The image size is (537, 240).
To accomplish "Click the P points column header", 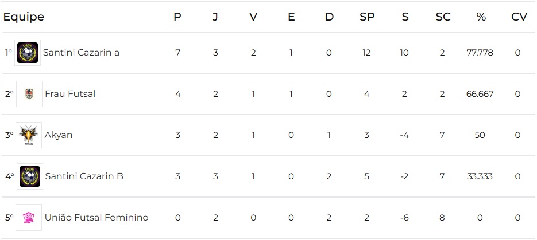I will [177, 17].
